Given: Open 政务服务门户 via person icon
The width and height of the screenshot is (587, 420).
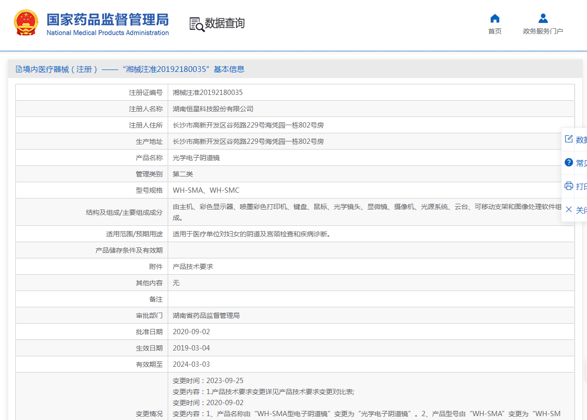Looking at the screenshot, I should click(x=543, y=19).
